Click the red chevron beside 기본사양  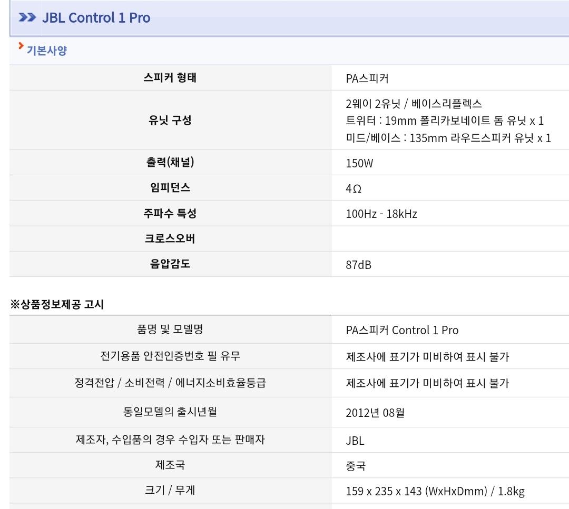pyautogui.click(x=21, y=46)
